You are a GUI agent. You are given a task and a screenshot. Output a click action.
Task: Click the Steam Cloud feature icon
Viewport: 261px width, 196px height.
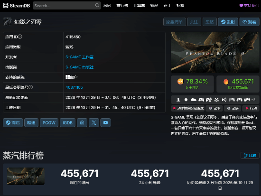tap(194, 100)
